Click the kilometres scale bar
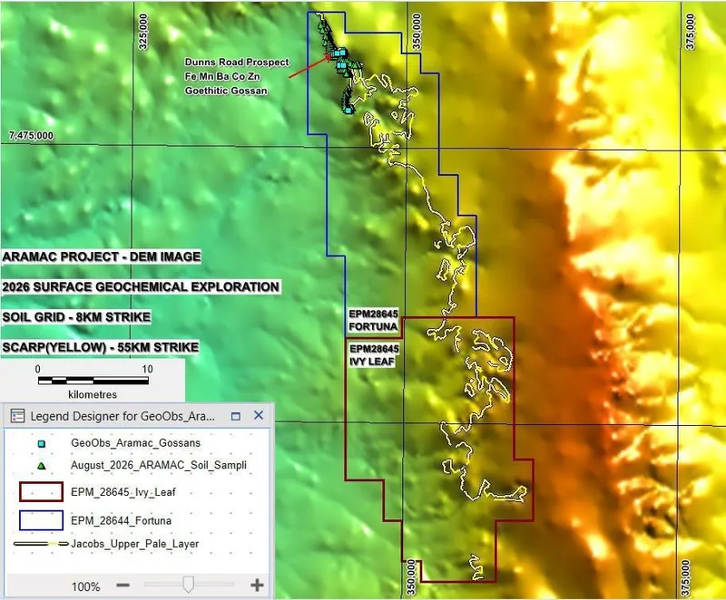The image size is (726, 600). pos(93,381)
